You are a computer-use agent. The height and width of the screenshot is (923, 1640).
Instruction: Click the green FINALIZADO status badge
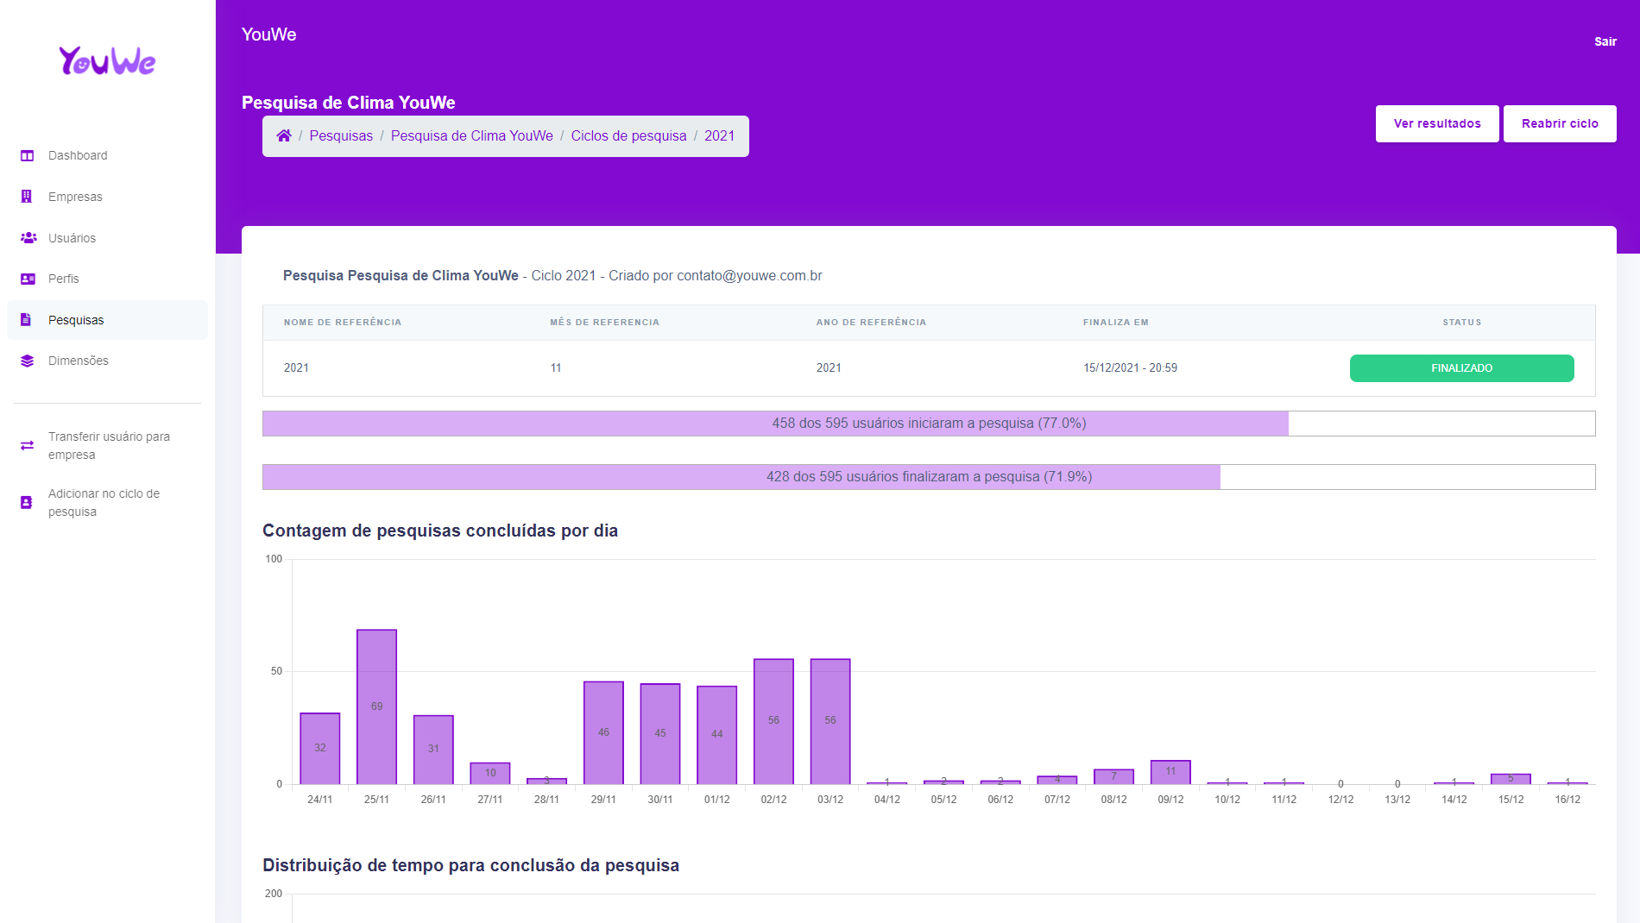pos(1461,368)
